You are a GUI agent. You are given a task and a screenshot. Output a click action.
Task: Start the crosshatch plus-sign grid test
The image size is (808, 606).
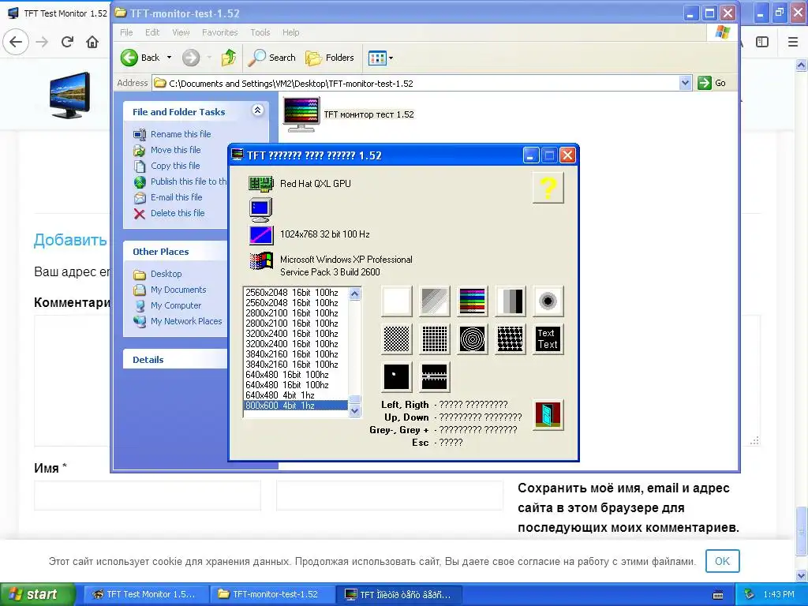[511, 339]
